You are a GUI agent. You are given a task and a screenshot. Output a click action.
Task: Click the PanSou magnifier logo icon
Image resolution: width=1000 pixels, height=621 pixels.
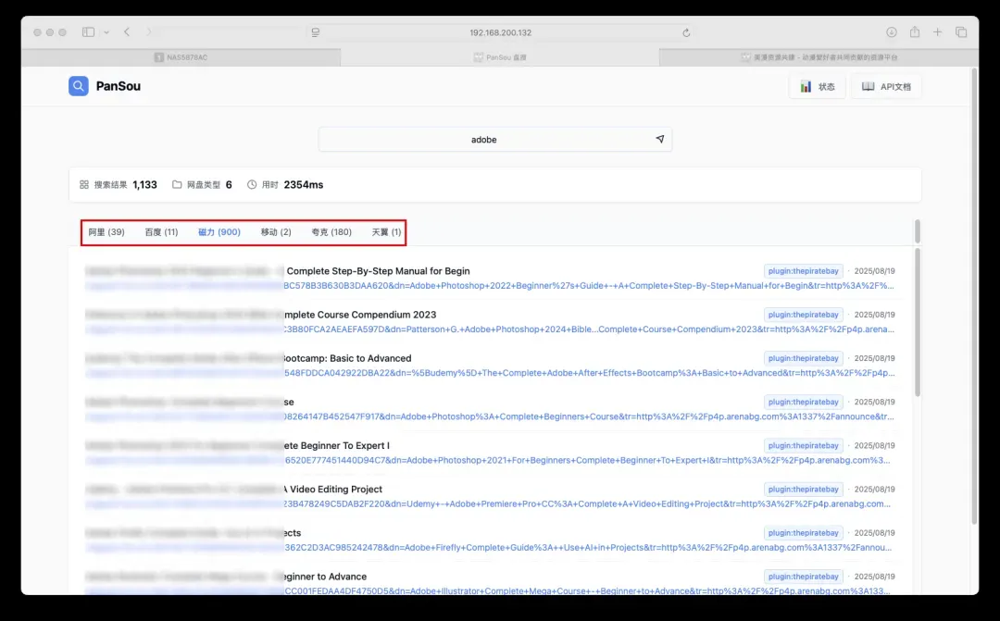coord(79,86)
